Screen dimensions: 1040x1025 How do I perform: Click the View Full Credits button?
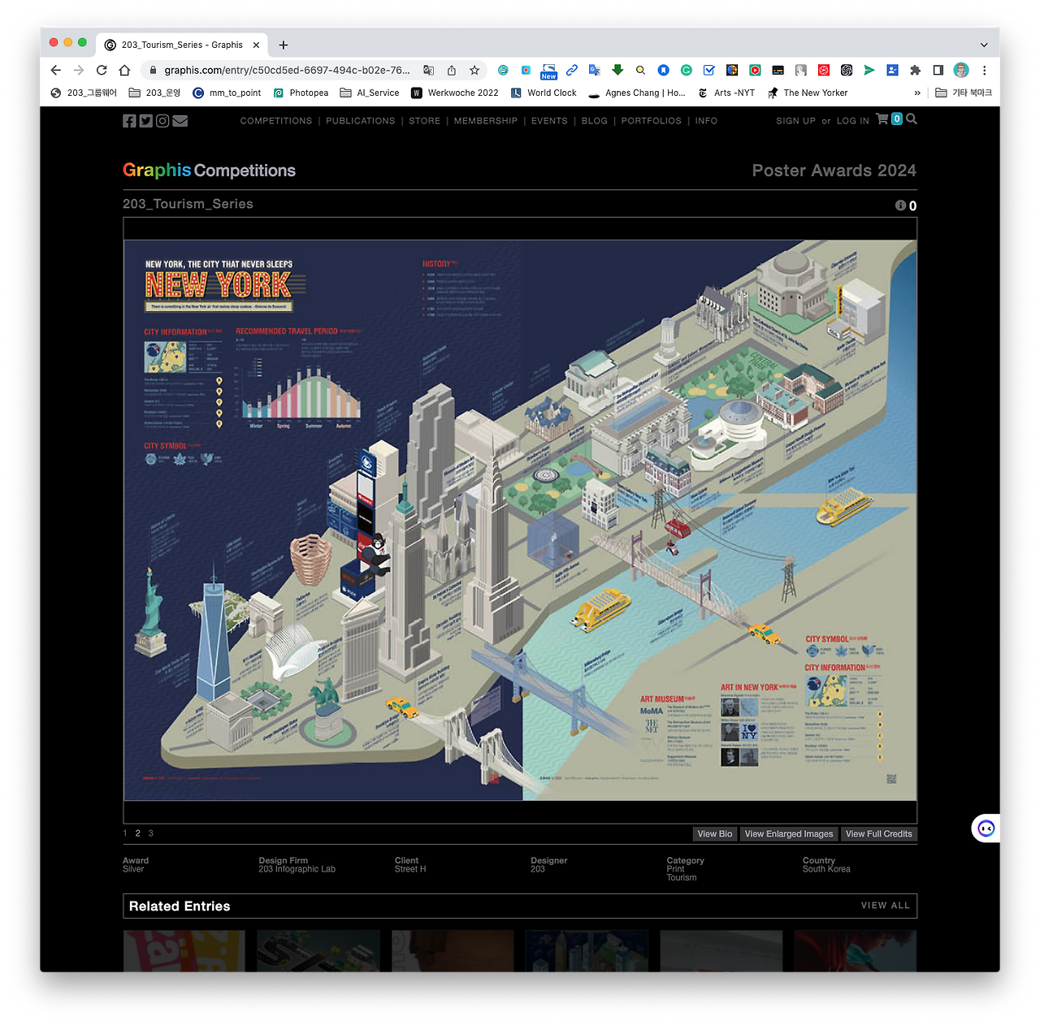tap(878, 833)
